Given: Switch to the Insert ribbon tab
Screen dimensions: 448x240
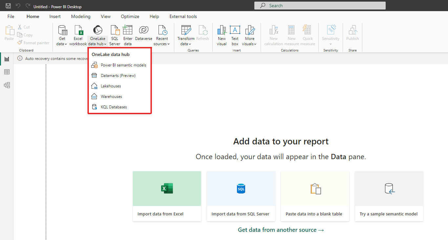Looking at the screenshot, I should tap(55, 16).
